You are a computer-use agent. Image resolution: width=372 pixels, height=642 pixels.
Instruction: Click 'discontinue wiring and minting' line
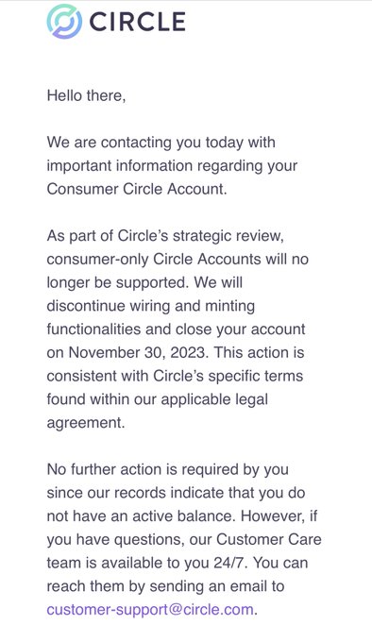[151, 306]
